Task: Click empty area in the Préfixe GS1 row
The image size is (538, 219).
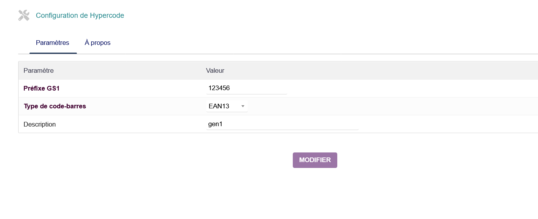Action: tap(410, 88)
